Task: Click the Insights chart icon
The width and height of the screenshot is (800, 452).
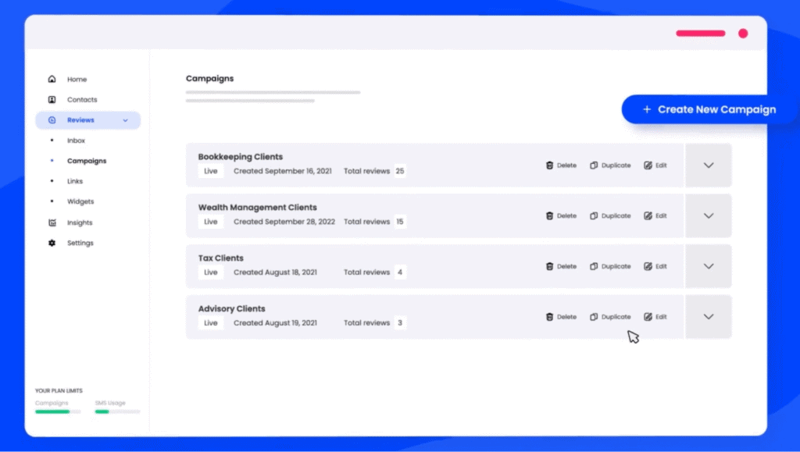Action: click(x=52, y=222)
